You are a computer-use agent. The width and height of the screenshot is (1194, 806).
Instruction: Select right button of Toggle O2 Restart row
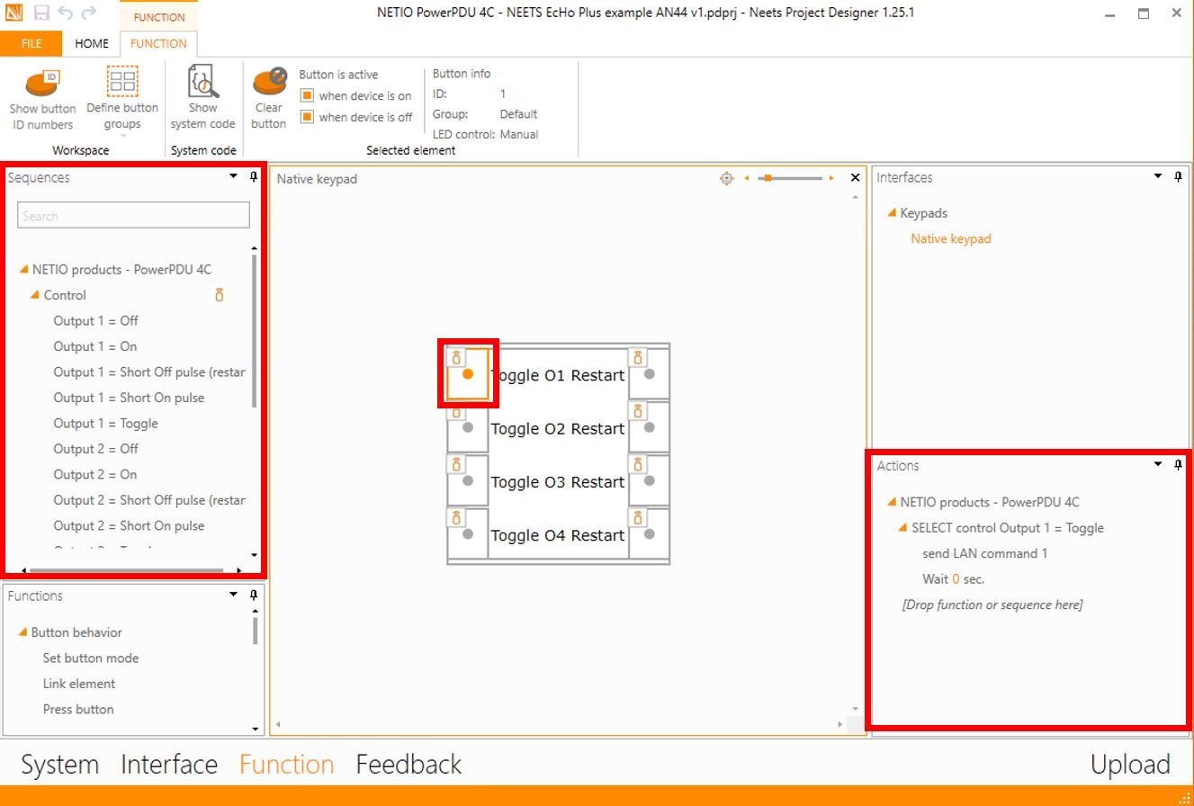click(650, 428)
